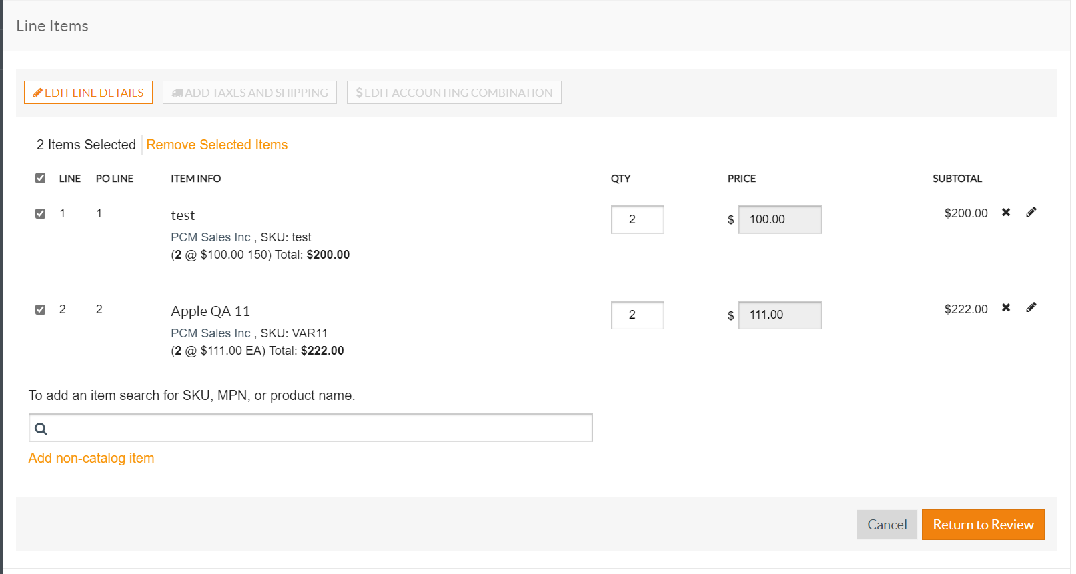Click price field showing 100.00
The height and width of the screenshot is (574, 1076).
[780, 219]
